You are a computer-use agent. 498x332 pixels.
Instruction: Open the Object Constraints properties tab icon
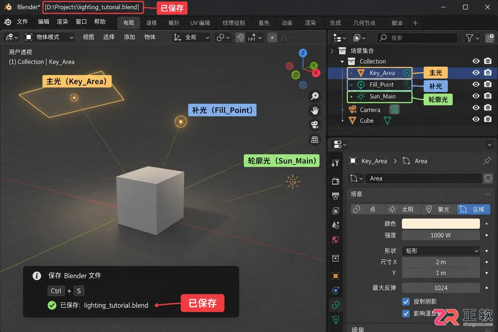335,305
